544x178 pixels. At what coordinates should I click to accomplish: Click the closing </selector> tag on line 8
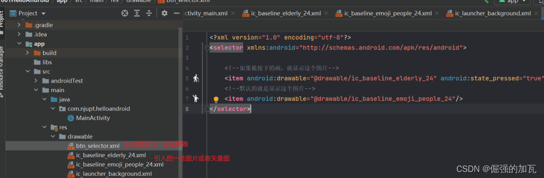[x=230, y=109]
